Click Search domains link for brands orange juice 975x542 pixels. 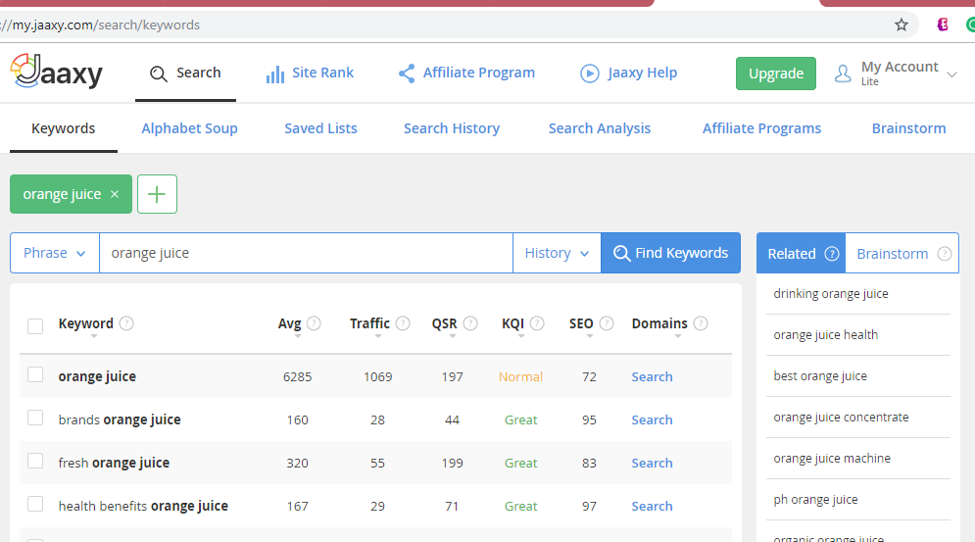coord(652,420)
